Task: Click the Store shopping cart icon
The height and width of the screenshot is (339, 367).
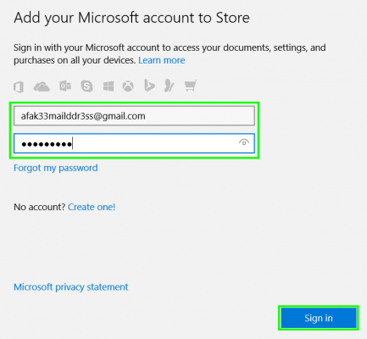Action: (191, 86)
